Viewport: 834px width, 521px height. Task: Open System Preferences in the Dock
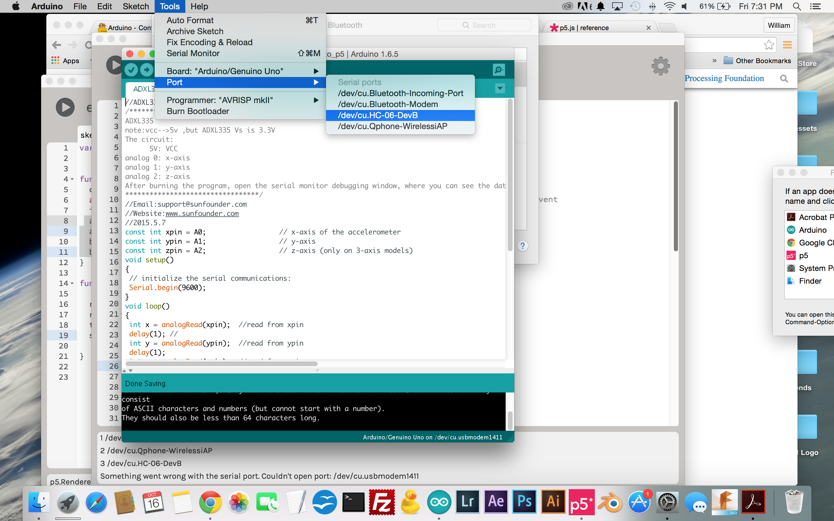[x=667, y=502]
